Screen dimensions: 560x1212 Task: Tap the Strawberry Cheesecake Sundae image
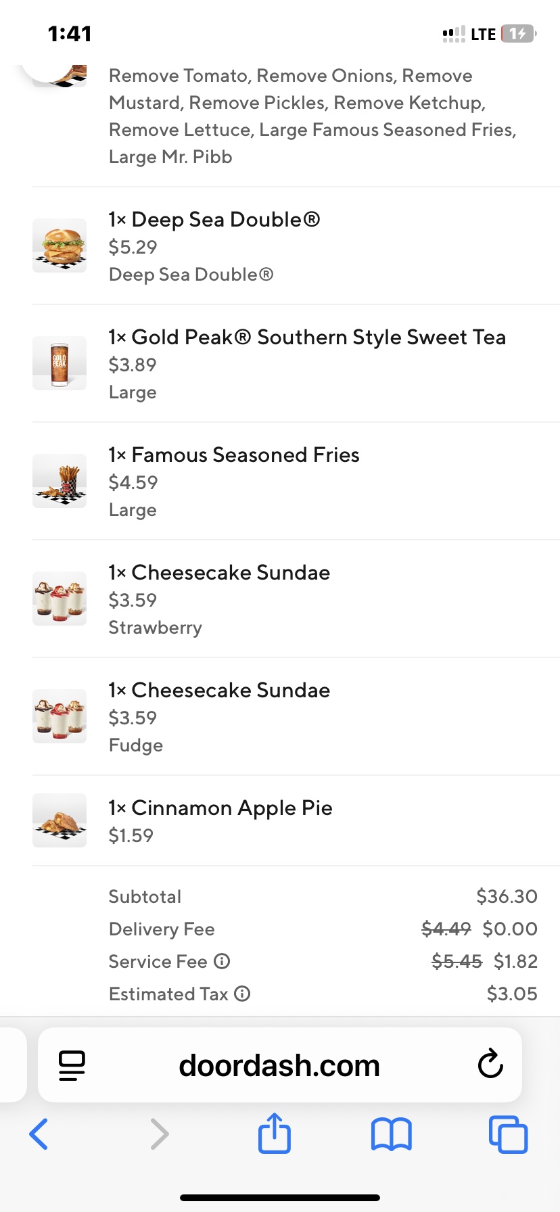[60, 599]
